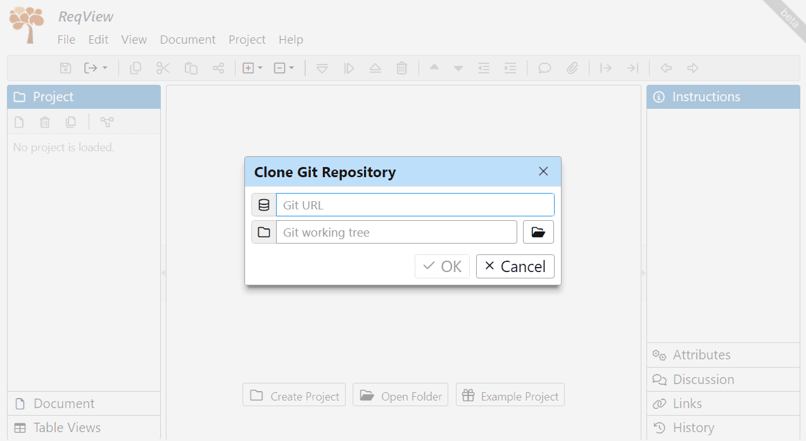Image resolution: width=806 pixels, height=441 pixels.
Task: Click the comment speech bubble icon
Action: [545, 68]
